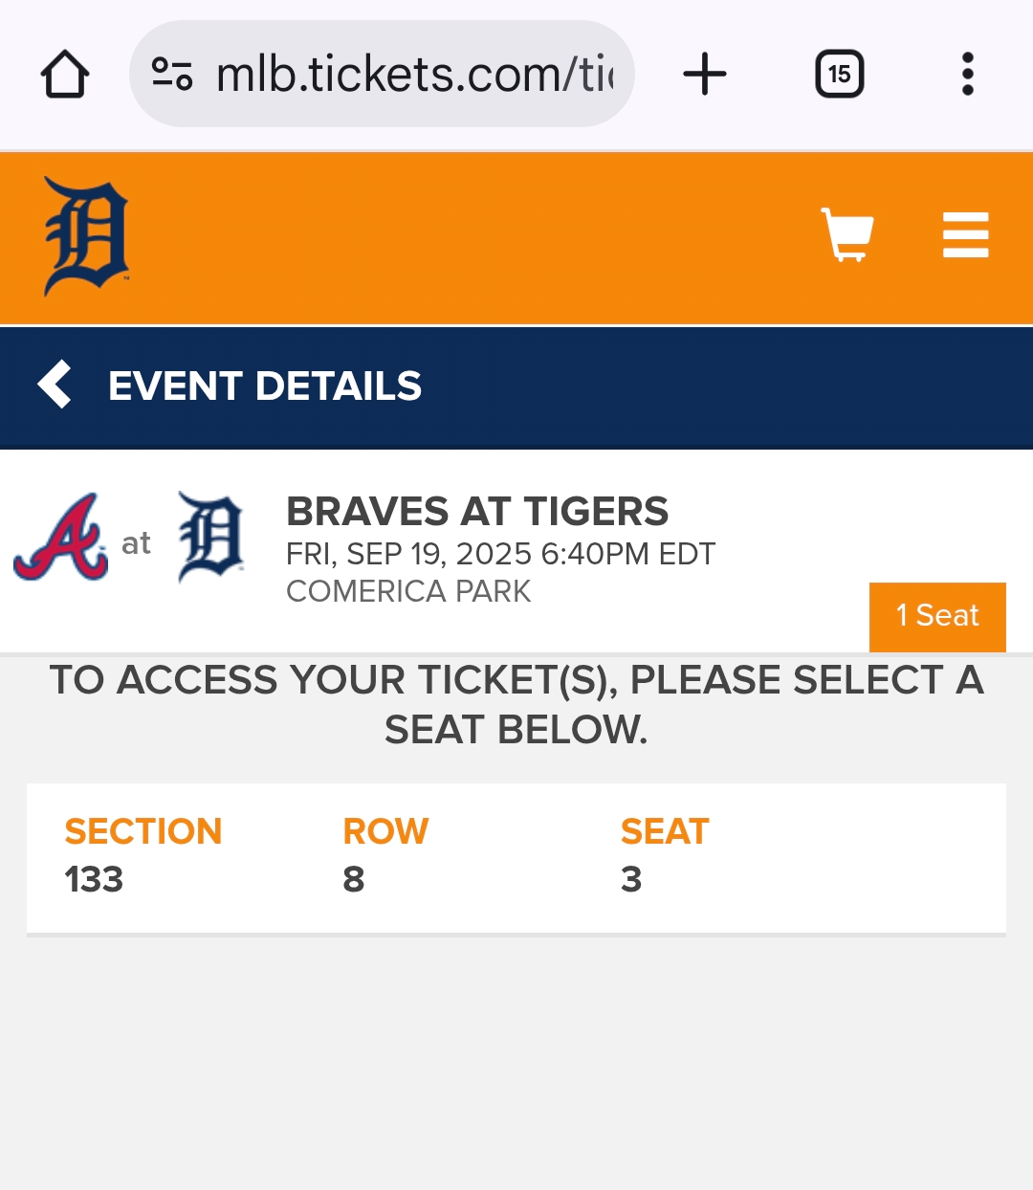Open site info icon in address bar
This screenshot has height=1190, width=1033.
[172, 75]
